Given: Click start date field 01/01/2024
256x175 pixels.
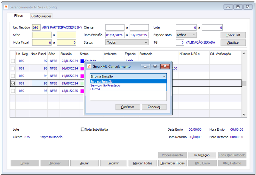Looking at the screenshot, I should point(115,35).
